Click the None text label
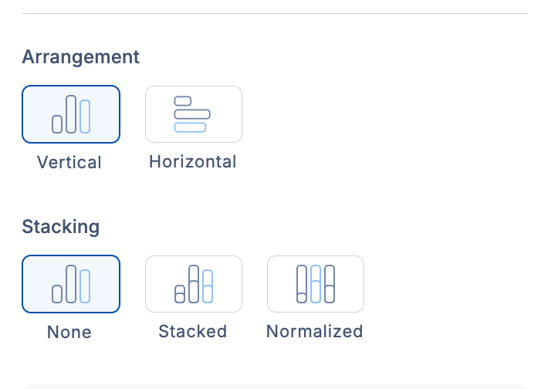The image size is (548, 389). coord(69,333)
